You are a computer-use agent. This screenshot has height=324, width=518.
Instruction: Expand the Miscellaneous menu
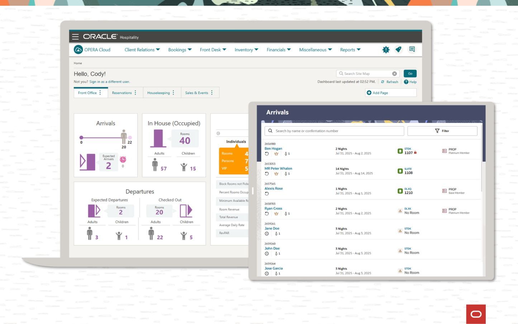[x=315, y=50]
